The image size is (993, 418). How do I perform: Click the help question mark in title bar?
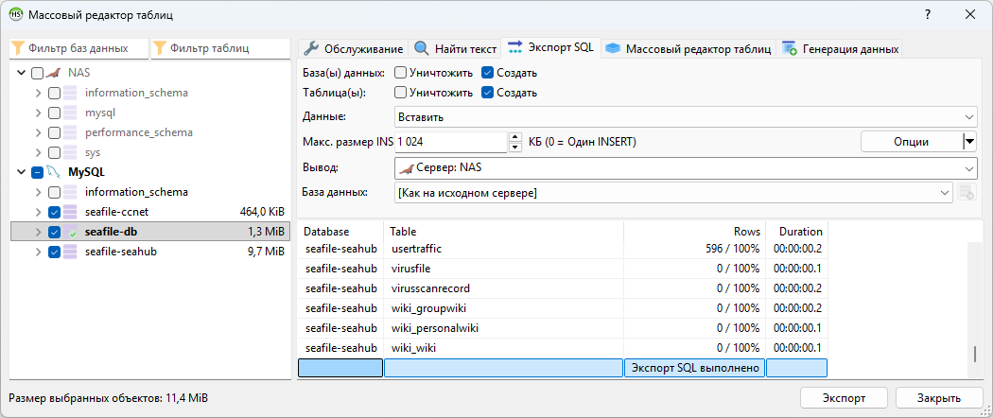(x=927, y=14)
